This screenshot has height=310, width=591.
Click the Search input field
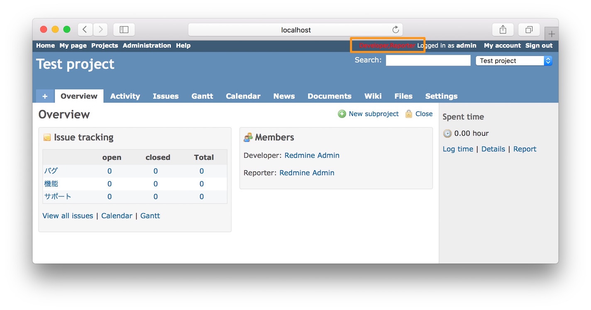[428, 61]
